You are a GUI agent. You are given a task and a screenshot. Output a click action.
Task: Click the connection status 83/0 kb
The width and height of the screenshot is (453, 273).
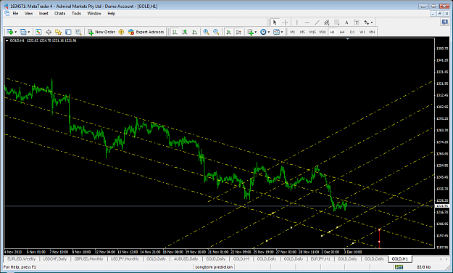pos(423,267)
